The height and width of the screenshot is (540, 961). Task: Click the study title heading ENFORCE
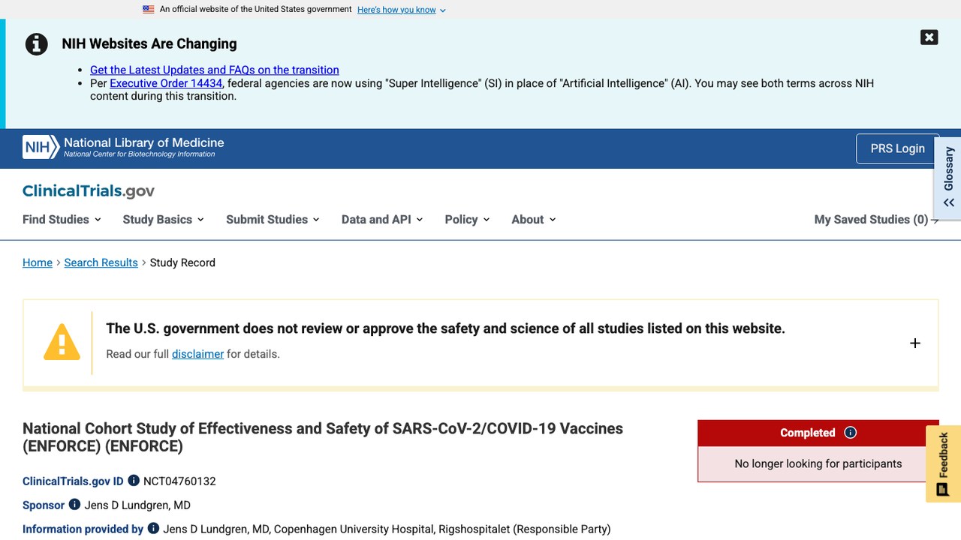[x=323, y=437]
